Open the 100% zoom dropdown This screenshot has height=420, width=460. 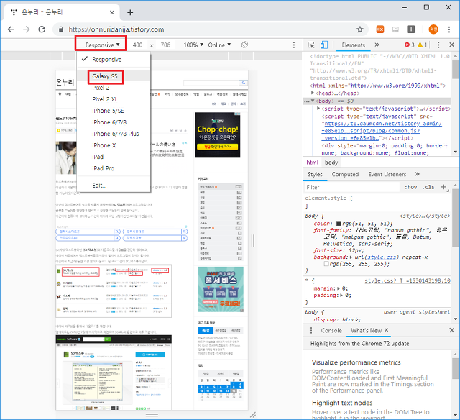coord(193,45)
